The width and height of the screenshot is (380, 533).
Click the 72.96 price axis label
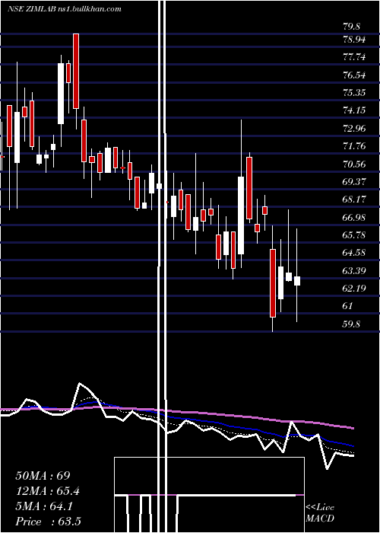[x=354, y=129]
